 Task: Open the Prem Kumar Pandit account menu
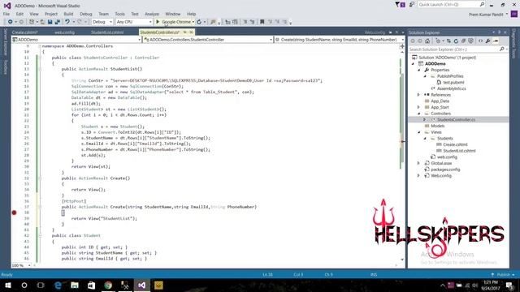coord(488,15)
